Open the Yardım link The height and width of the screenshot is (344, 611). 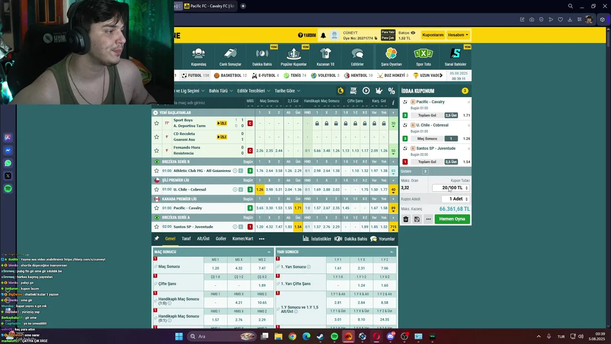click(307, 35)
